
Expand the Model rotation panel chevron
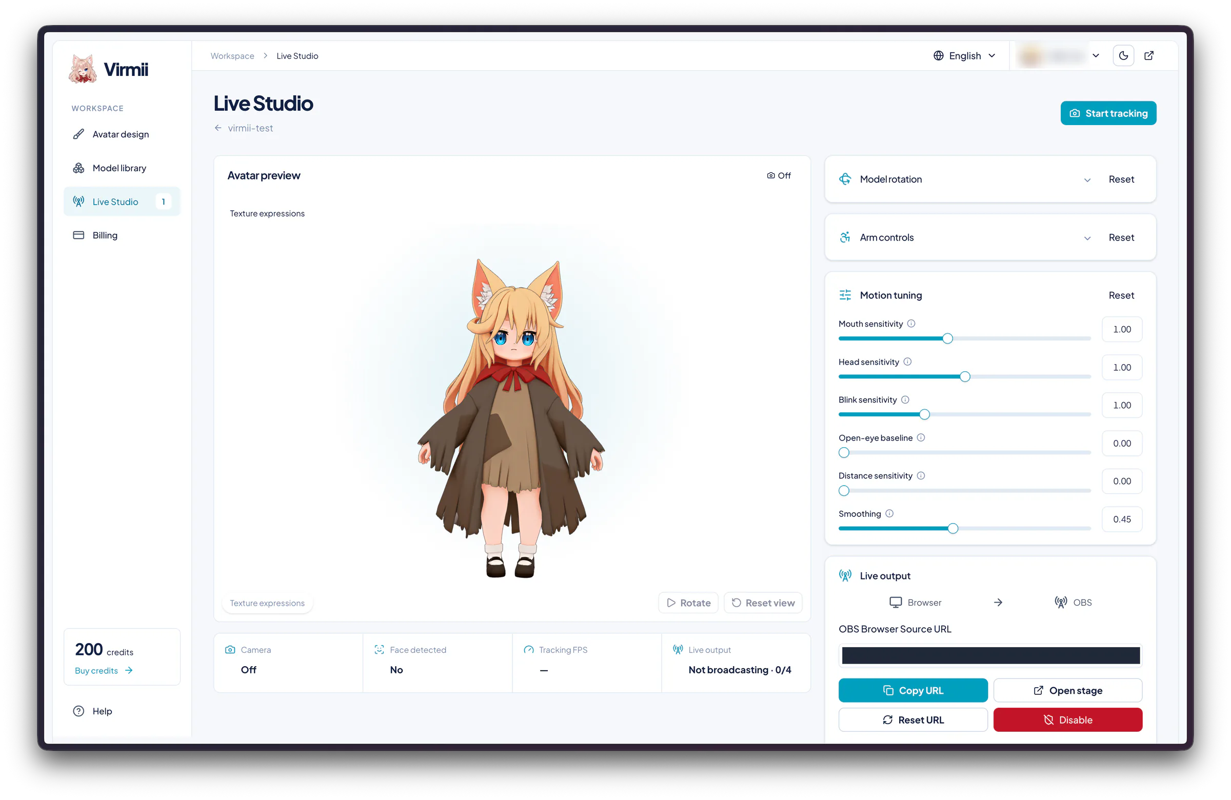(x=1087, y=180)
